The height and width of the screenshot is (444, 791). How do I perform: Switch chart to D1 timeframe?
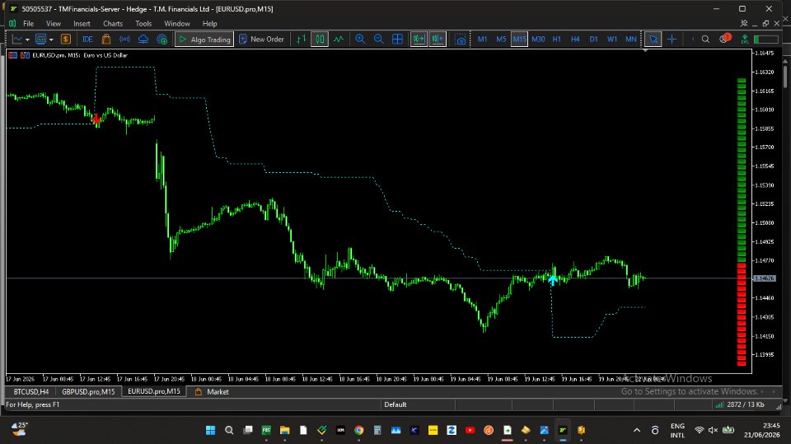(594, 39)
